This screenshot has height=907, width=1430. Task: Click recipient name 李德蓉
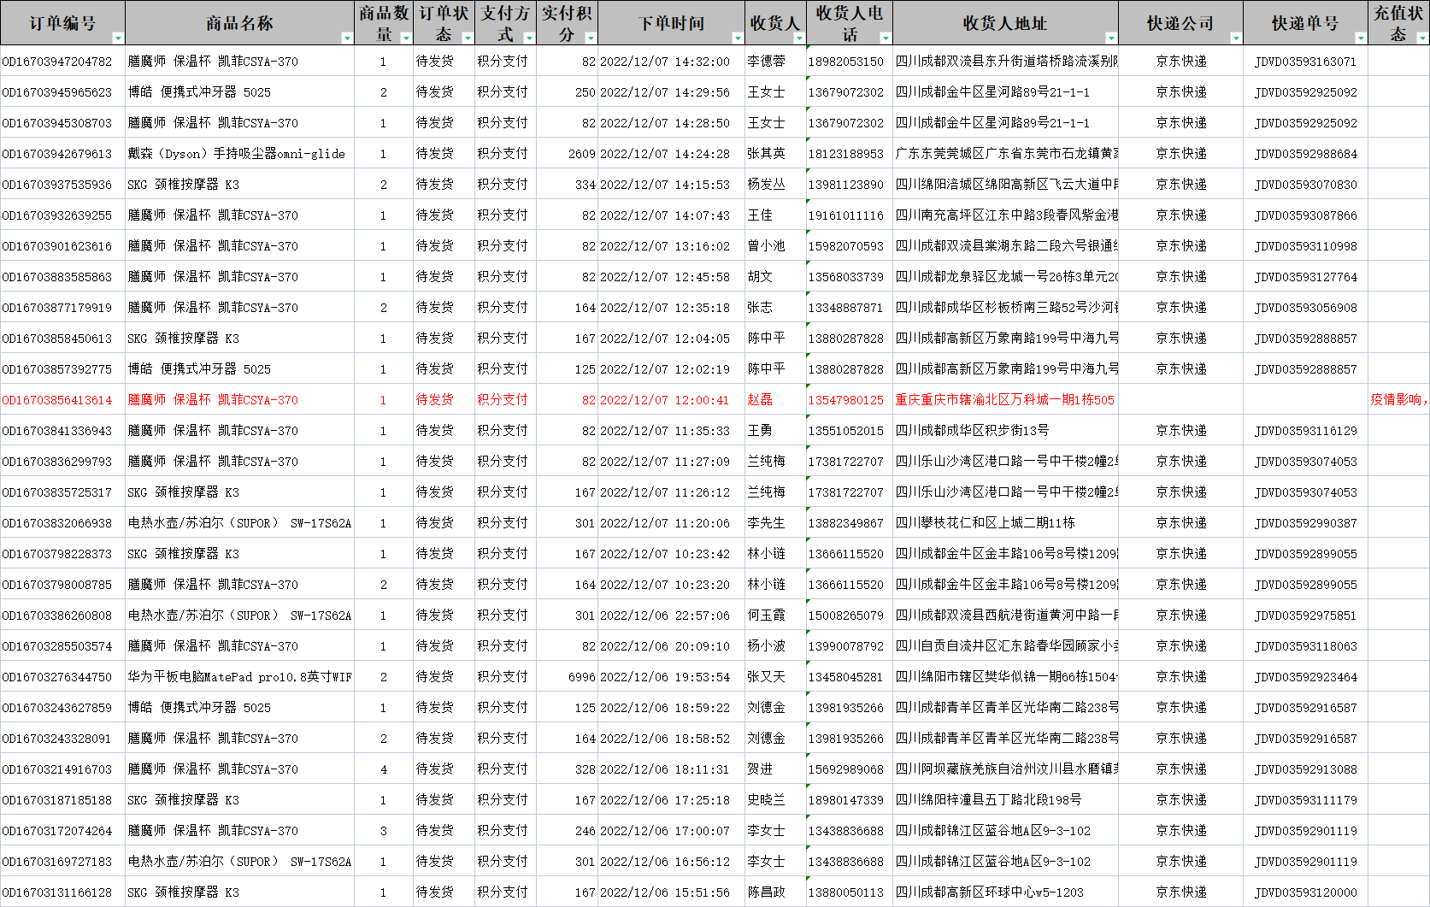point(766,62)
